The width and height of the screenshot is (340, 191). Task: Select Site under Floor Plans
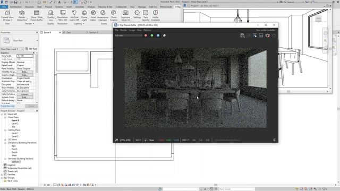pos(13,127)
